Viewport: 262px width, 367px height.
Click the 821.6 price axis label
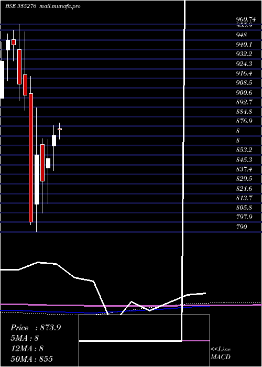[244, 189]
